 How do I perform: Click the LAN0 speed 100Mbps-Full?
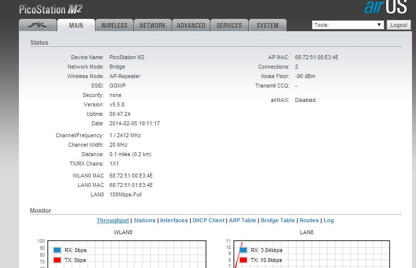[x=125, y=194]
